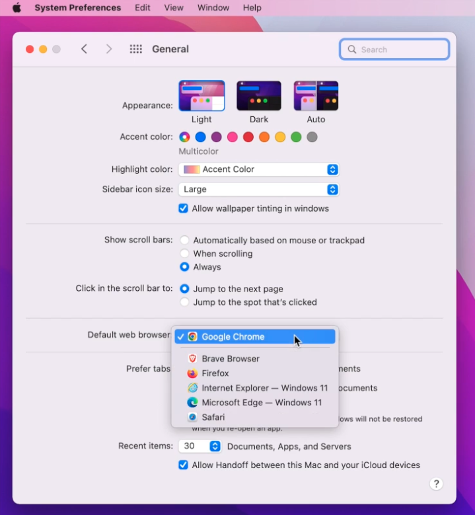Select the orange accent color
Image resolution: width=475 pixels, height=515 pixels.
pyautogui.click(x=264, y=137)
